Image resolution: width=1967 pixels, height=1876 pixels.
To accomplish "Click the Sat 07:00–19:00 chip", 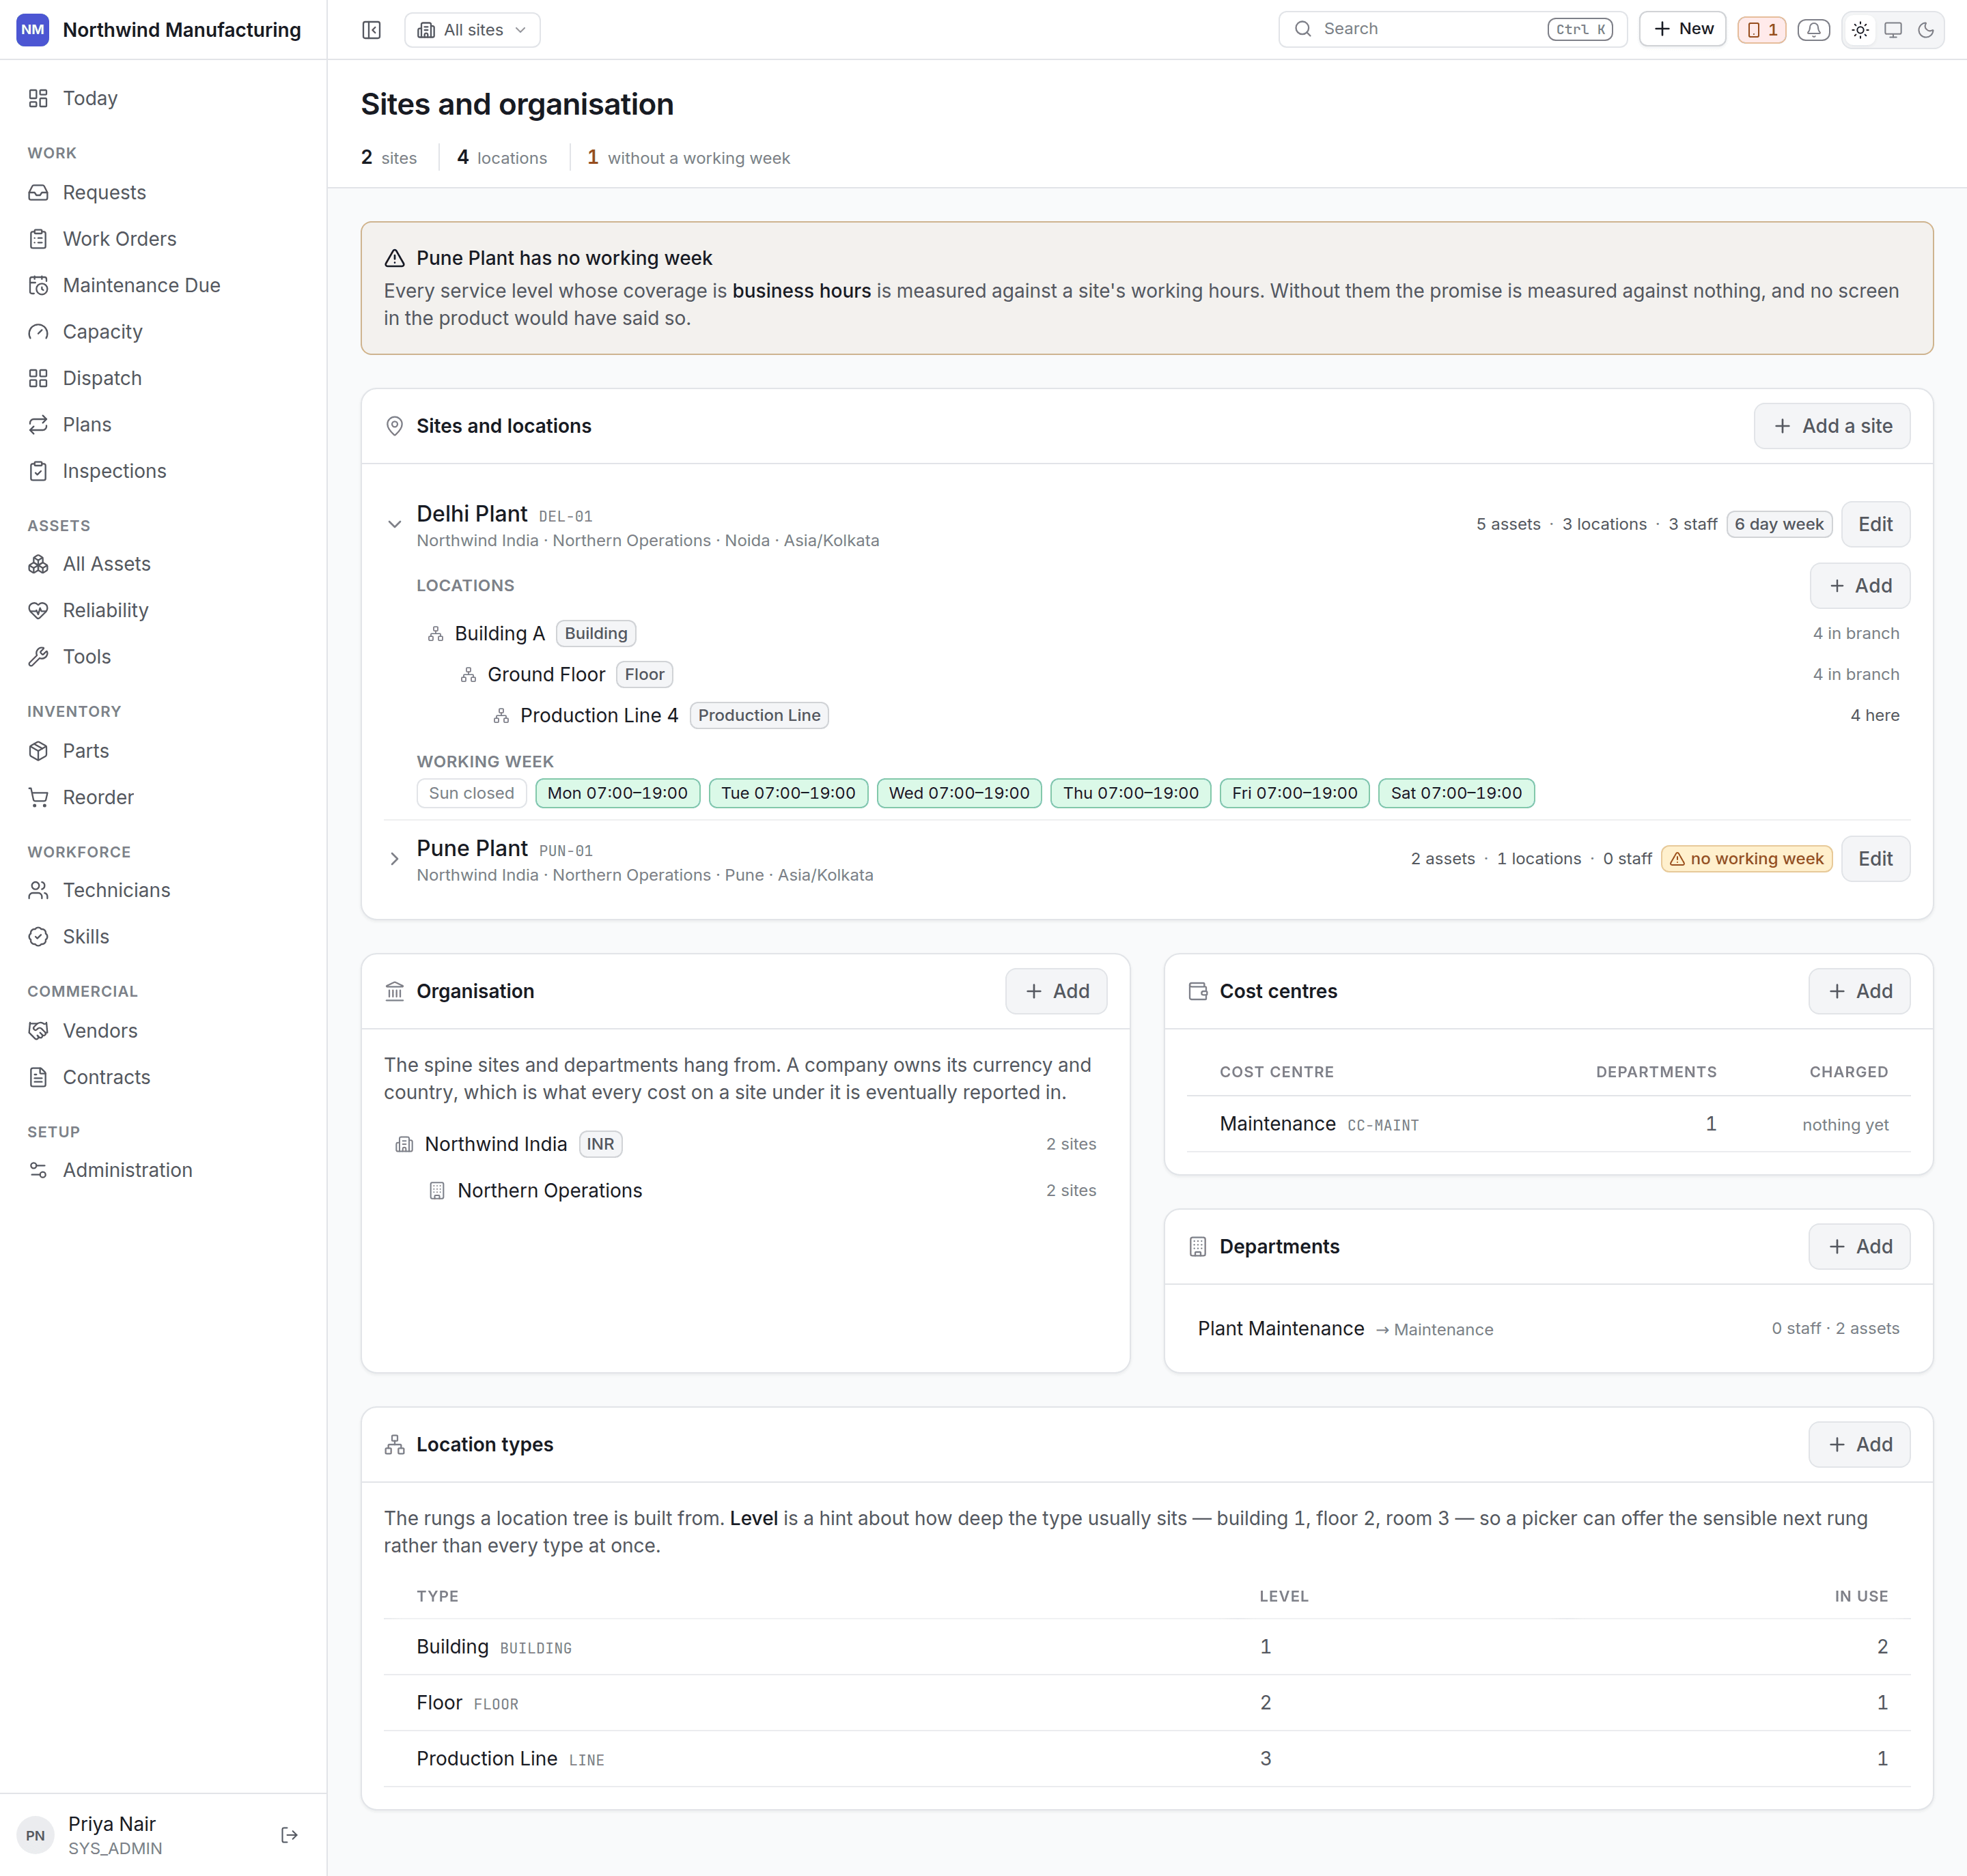I will 1455,793.
